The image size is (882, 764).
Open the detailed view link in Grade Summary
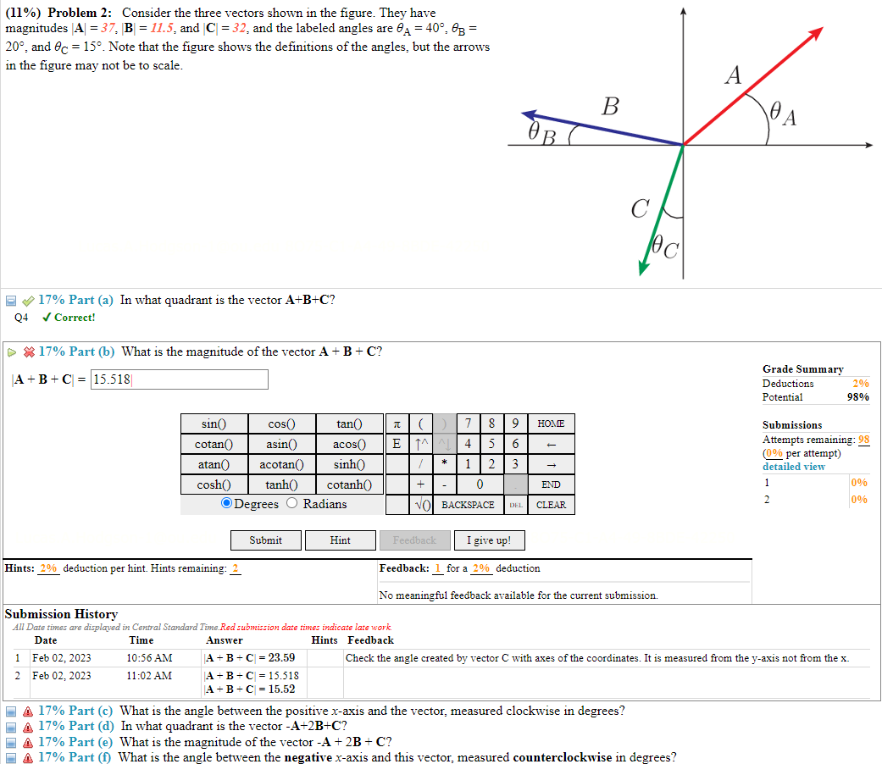[793, 466]
